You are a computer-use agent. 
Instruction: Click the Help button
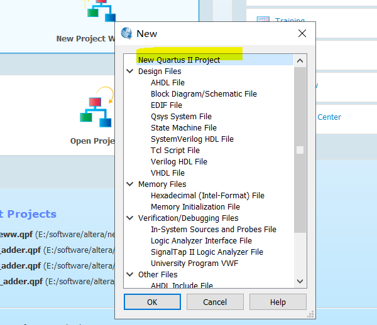[x=278, y=302]
